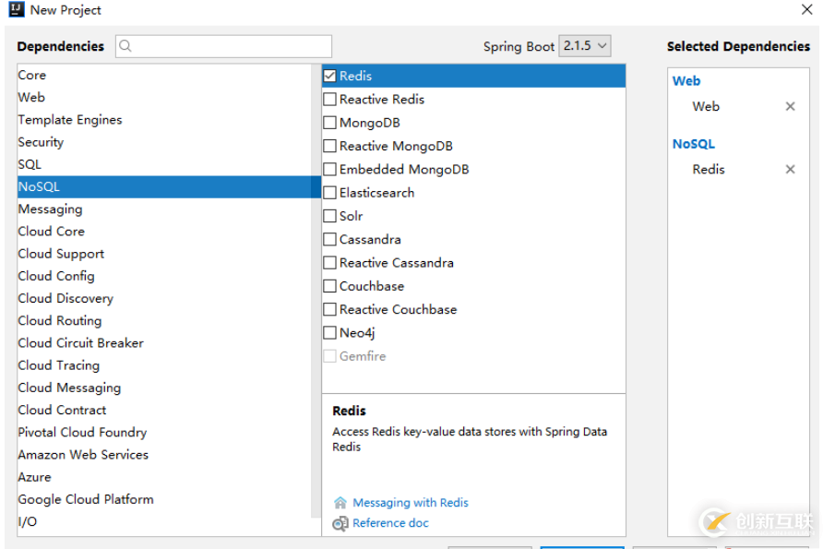Remove Web from selected dependencies

pos(790,106)
